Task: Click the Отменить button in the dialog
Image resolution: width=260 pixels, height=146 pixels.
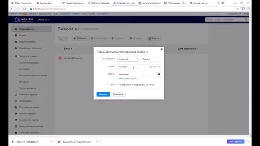Action: click(x=118, y=94)
